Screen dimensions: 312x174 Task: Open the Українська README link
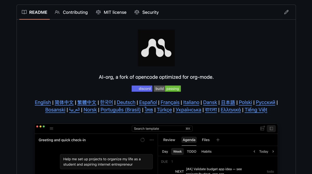tap(188, 110)
